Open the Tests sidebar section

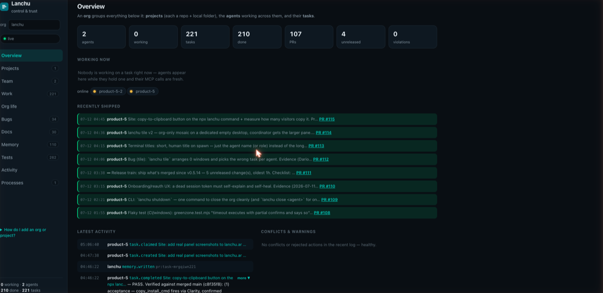click(x=31, y=158)
